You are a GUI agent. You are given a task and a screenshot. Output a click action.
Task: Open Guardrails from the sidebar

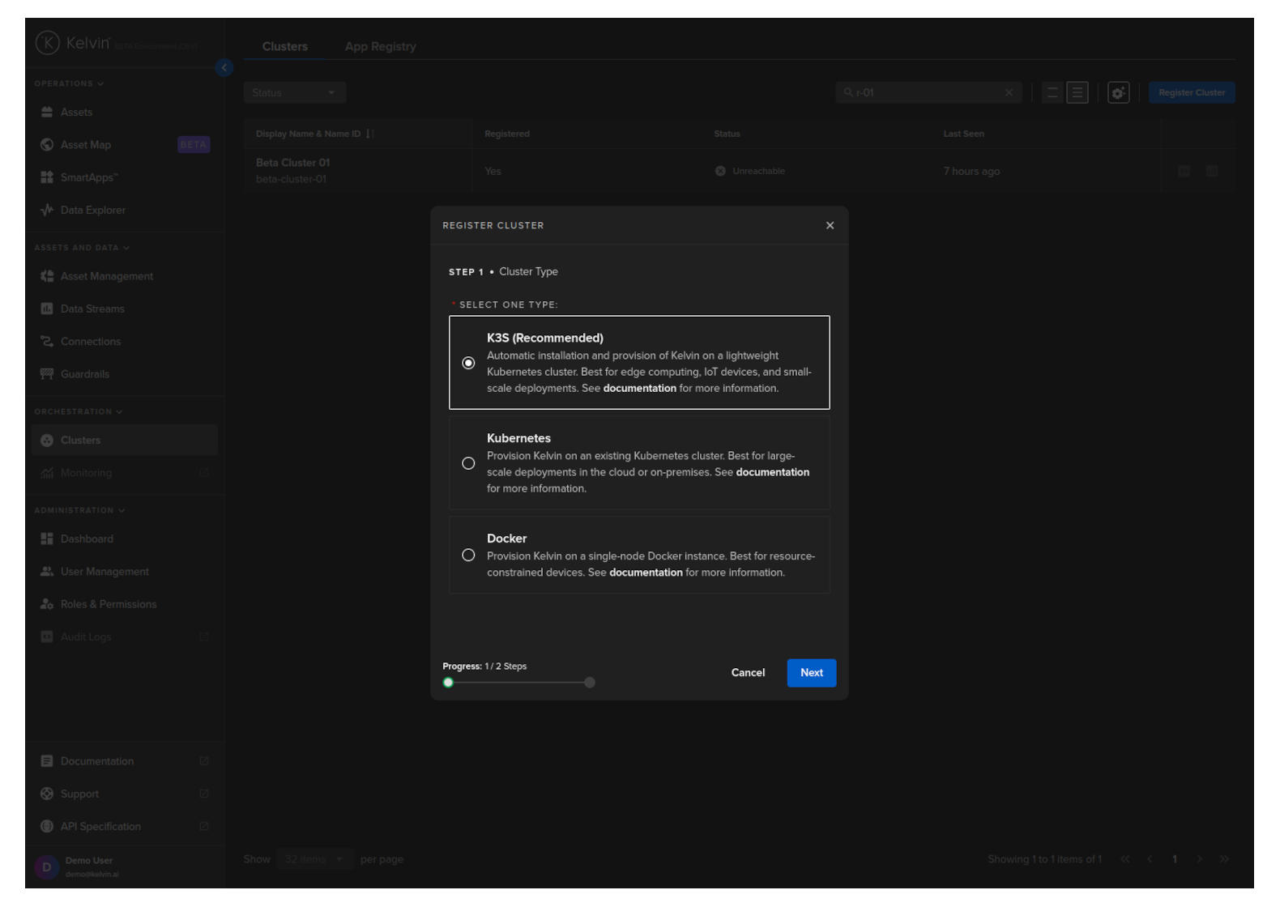click(84, 374)
